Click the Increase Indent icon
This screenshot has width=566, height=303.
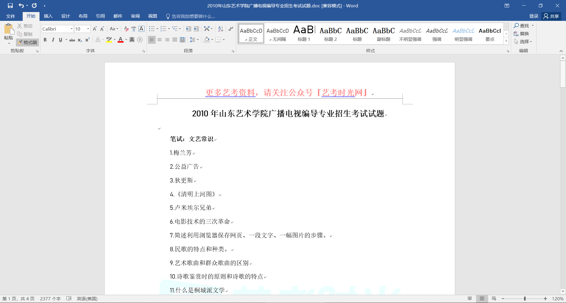click(196, 29)
